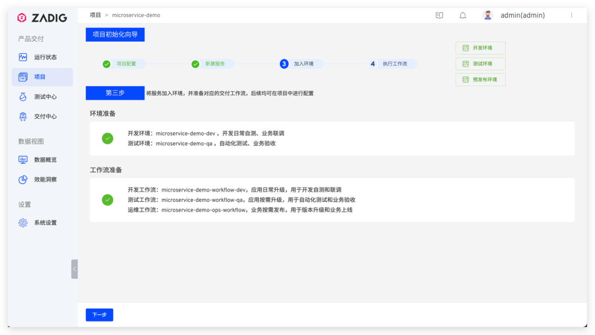Click the 开发环境 button
595x335 pixels.
pos(480,48)
